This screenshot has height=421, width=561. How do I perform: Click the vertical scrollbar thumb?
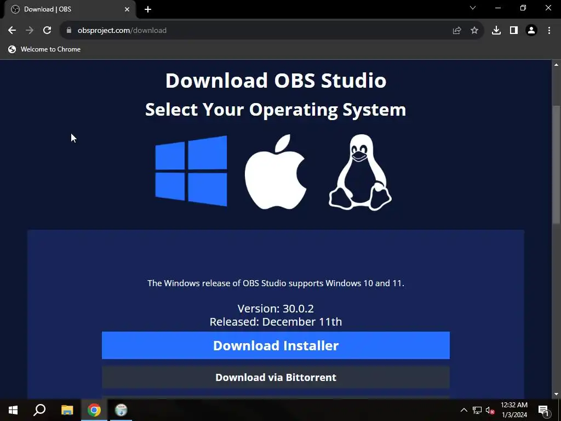[x=556, y=164]
